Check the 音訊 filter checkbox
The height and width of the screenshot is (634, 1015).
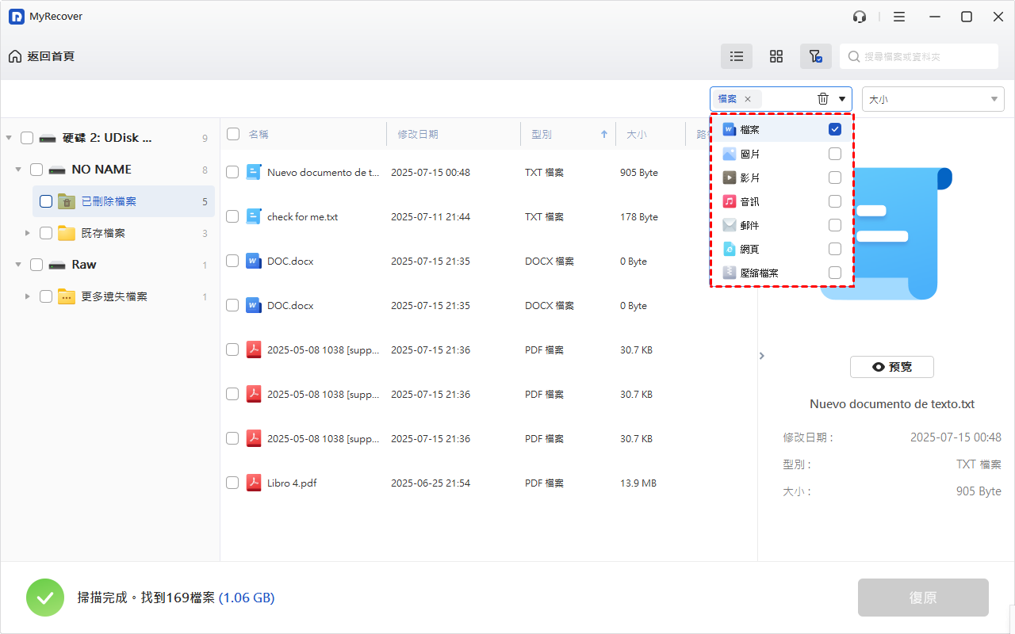[835, 201]
